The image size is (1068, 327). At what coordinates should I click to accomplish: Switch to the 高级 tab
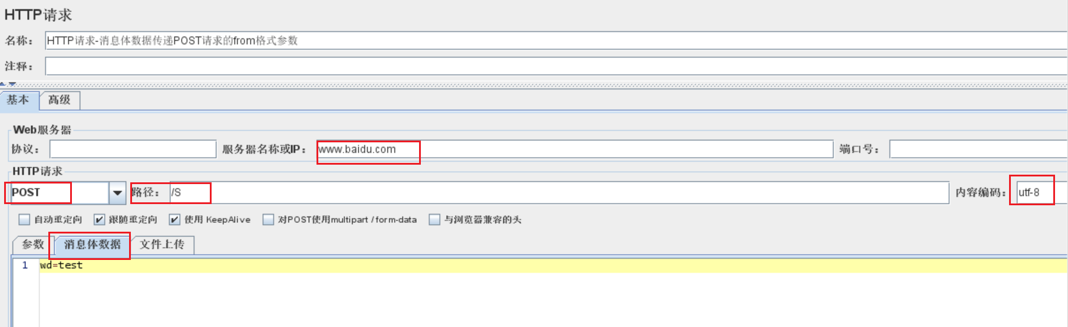point(60,100)
